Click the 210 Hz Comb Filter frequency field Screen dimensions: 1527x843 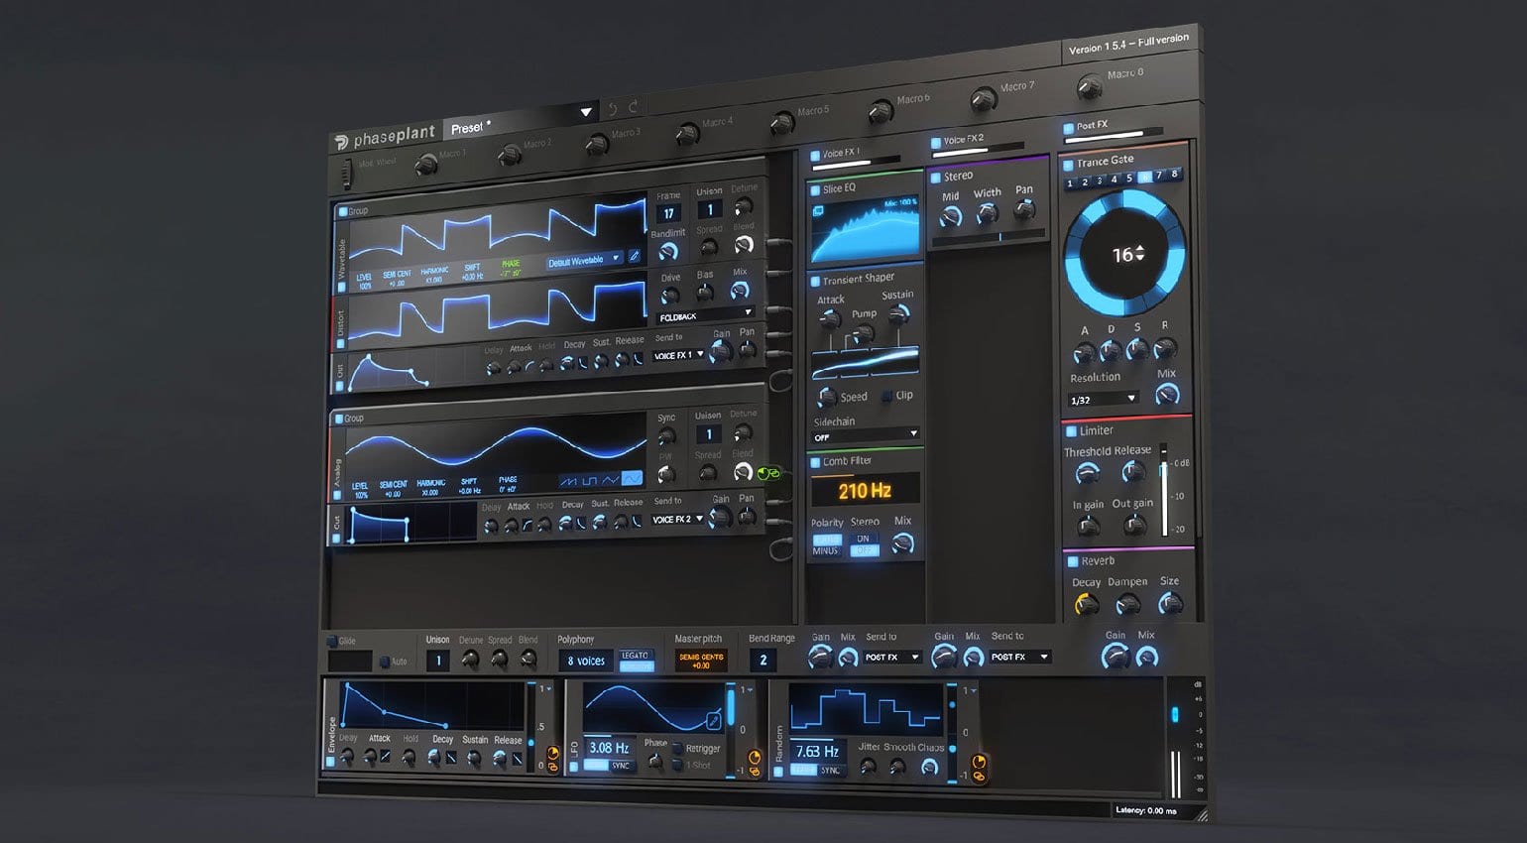click(x=864, y=488)
